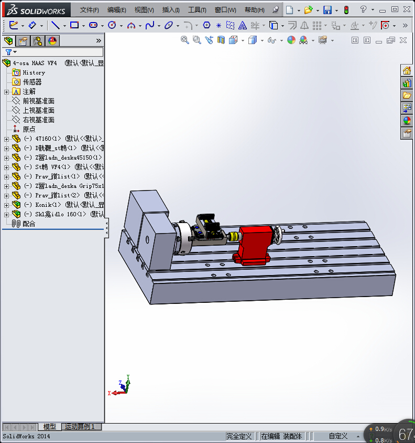415x443 pixels.
Task: Click the Convert Entities tool
Action: (x=273, y=25)
